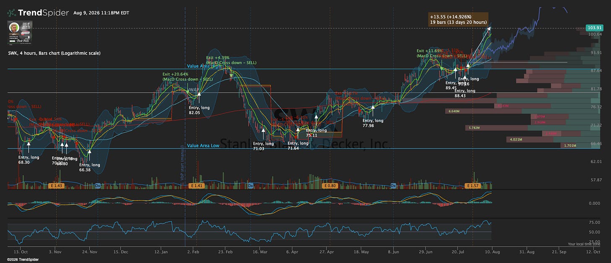Click the 2. Feb date label
The image size is (611, 263).
[193, 252]
